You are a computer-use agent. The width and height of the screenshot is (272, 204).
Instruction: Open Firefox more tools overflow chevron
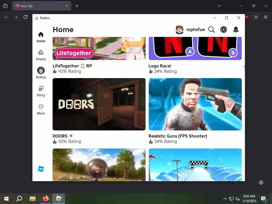[256, 17]
